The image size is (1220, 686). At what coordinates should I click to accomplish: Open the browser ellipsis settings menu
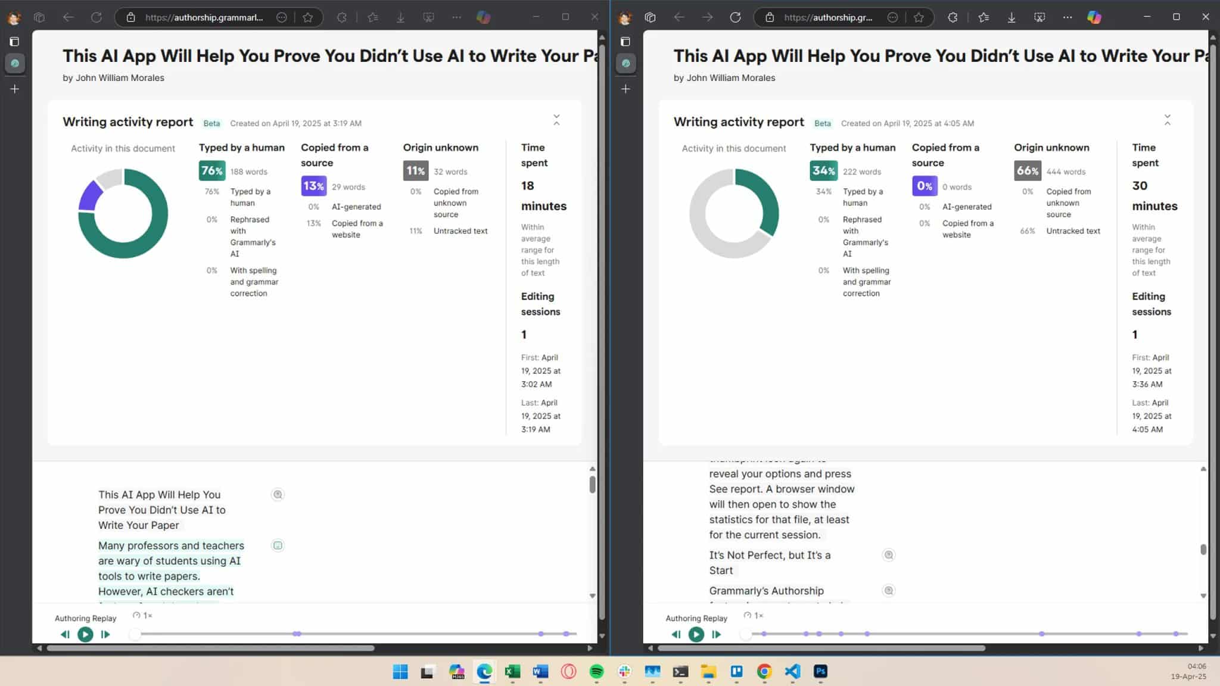[456, 17]
